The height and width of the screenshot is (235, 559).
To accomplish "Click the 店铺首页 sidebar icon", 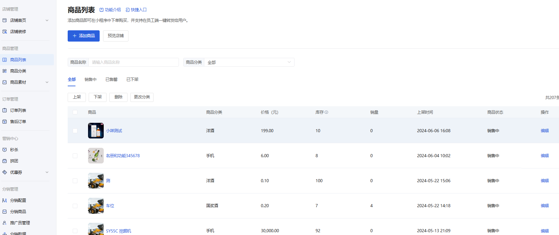I will pyautogui.click(x=5, y=20).
